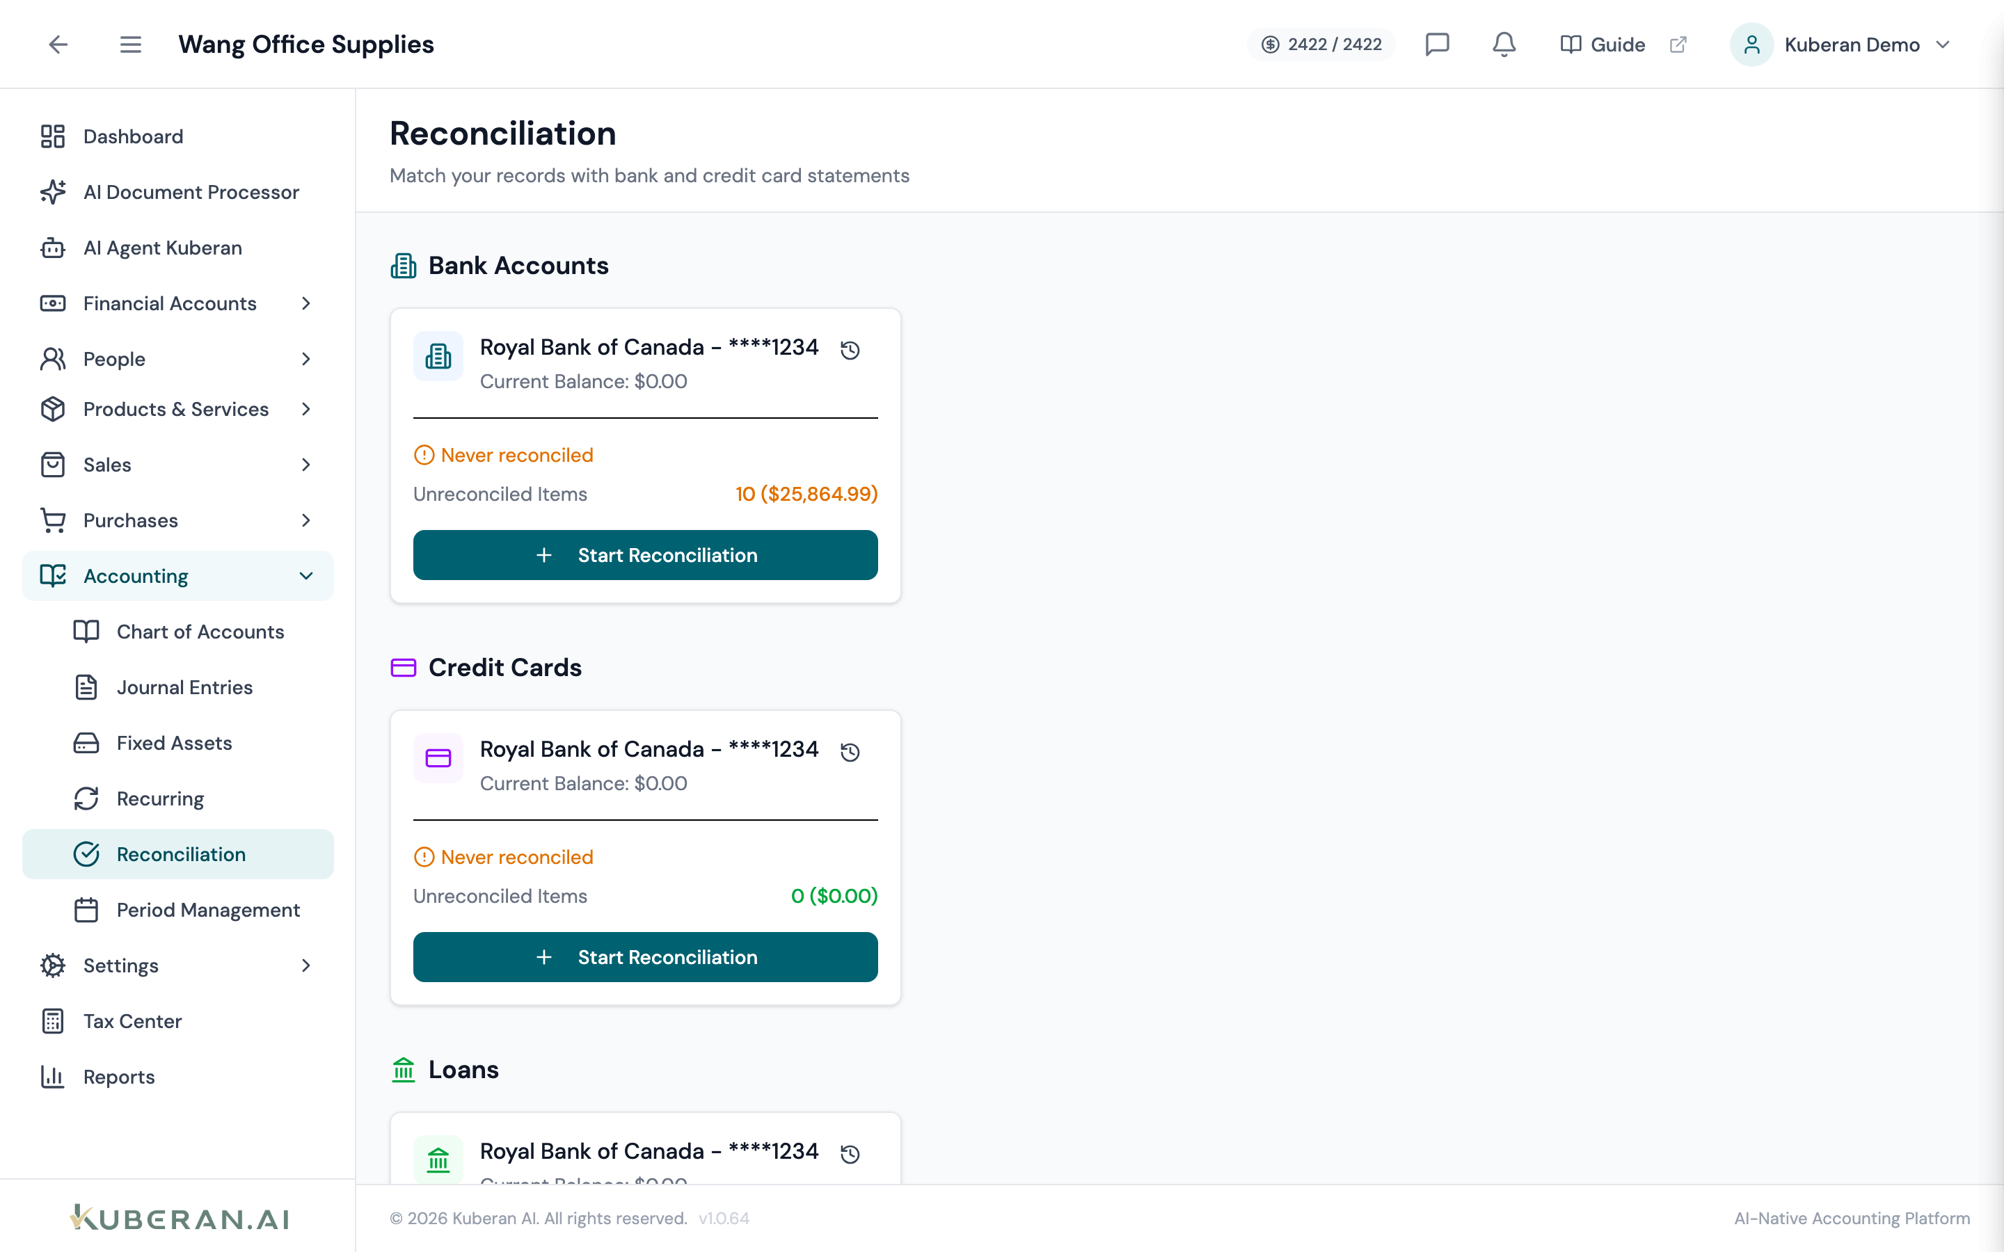This screenshot has width=2004, height=1252.
Task: Click bank unreconciled amount 10 ($25,864.99)
Action: [806, 495]
